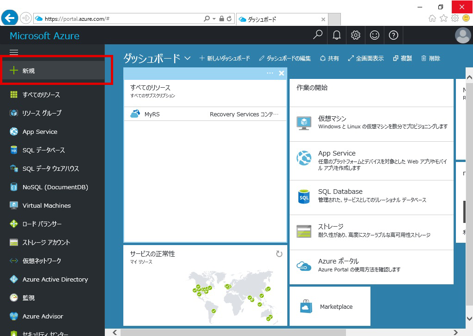Open address bar search dropdown arrow
473x336 pixels.
pos(214,18)
